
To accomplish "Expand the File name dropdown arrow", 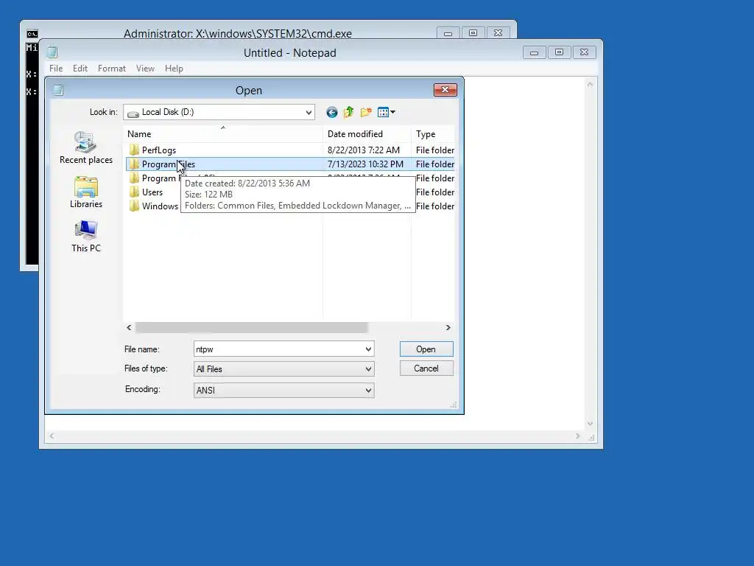I will (x=368, y=349).
